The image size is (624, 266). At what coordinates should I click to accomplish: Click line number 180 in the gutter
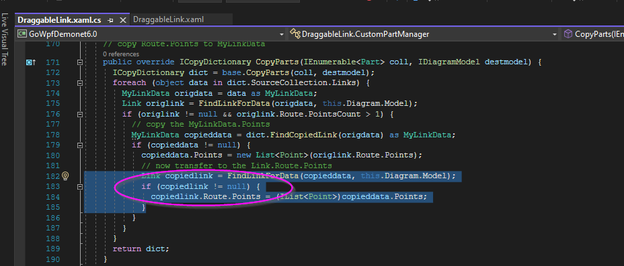coord(53,155)
